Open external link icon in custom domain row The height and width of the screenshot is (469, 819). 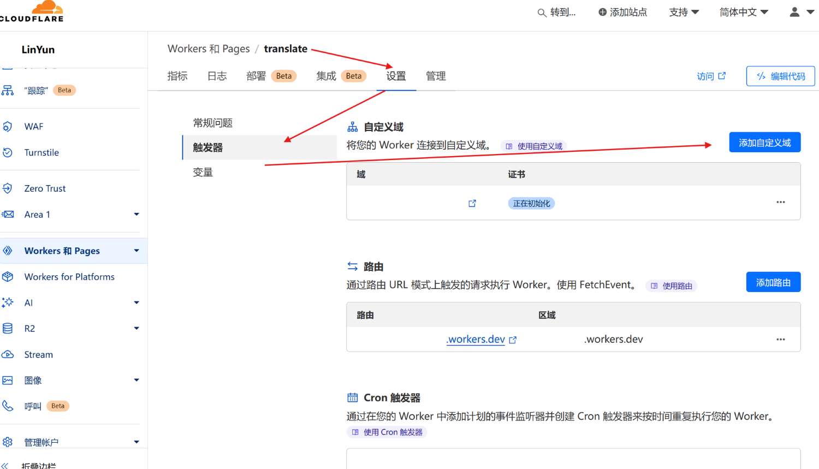472,203
